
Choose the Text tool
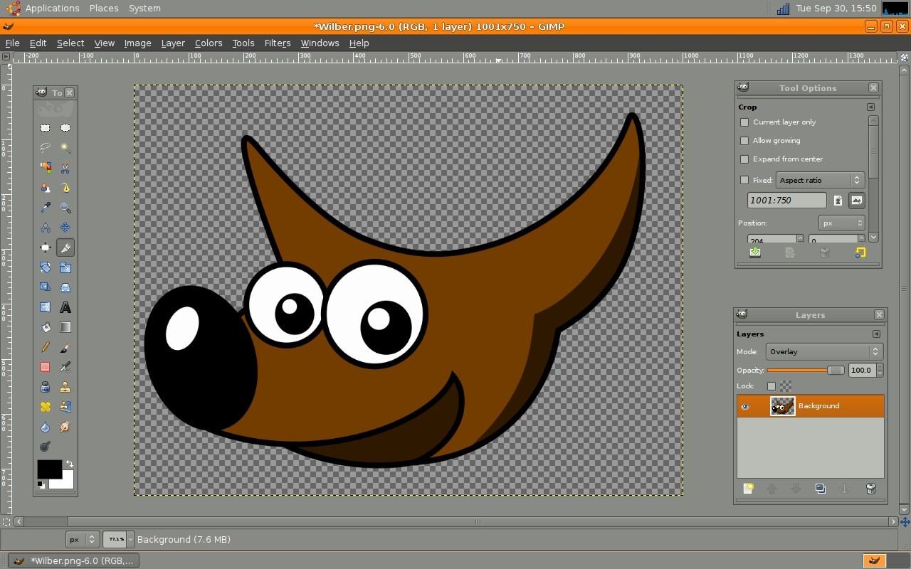65,307
